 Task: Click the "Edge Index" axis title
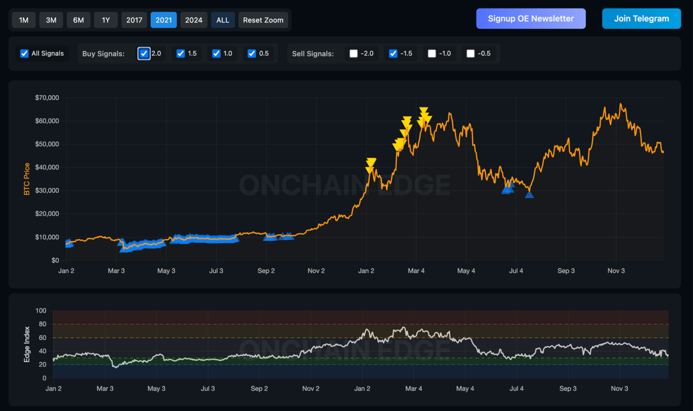pos(27,345)
